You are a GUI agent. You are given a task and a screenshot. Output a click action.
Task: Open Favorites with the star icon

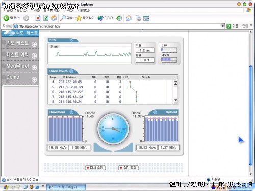pyautogui.click(x=79, y=18)
